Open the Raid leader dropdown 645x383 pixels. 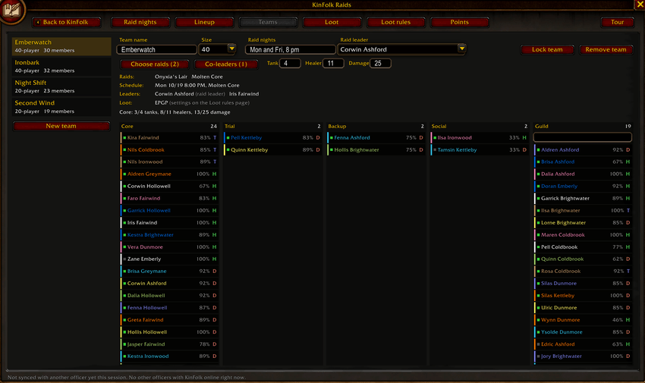(402, 49)
